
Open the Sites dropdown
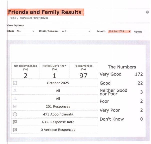coord(25,31)
